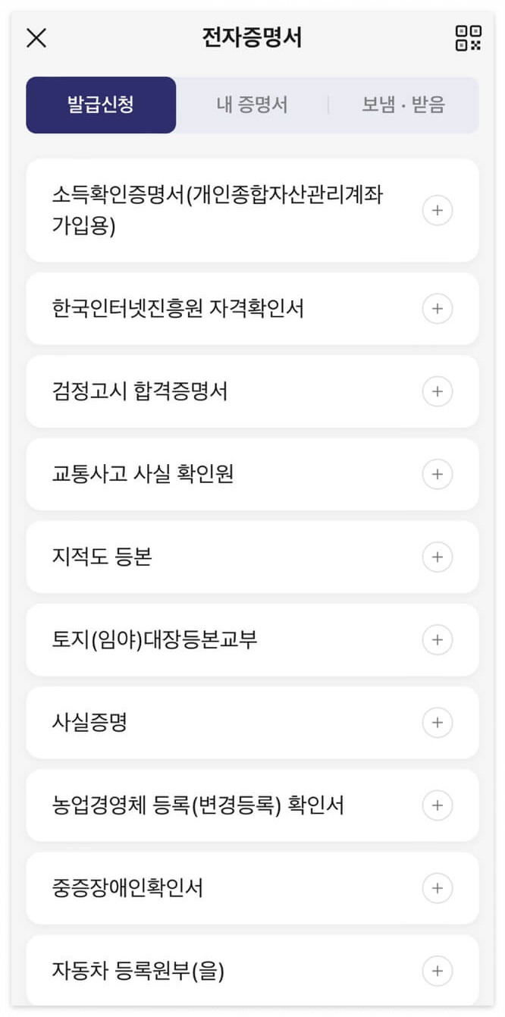The image size is (505, 1017).
Task: Expand the 중증장애인확인서 entry
Action: [x=438, y=888]
